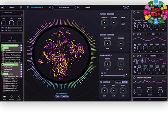This screenshot has width=168, height=114.
Task: Collapse the ZEE Sounds folder
Action: click(x=3, y=74)
